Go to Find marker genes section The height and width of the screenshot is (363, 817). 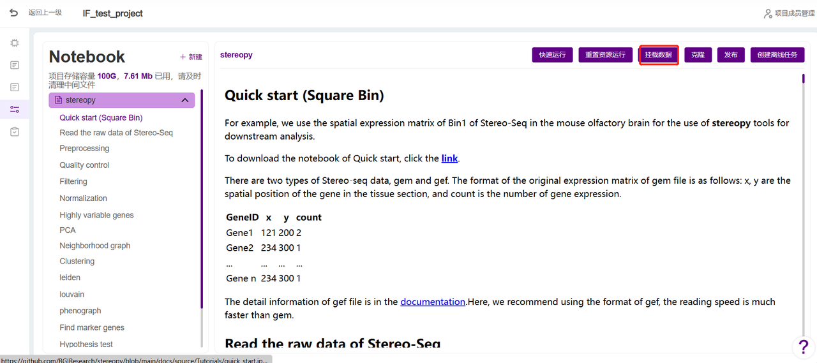pos(92,327)
